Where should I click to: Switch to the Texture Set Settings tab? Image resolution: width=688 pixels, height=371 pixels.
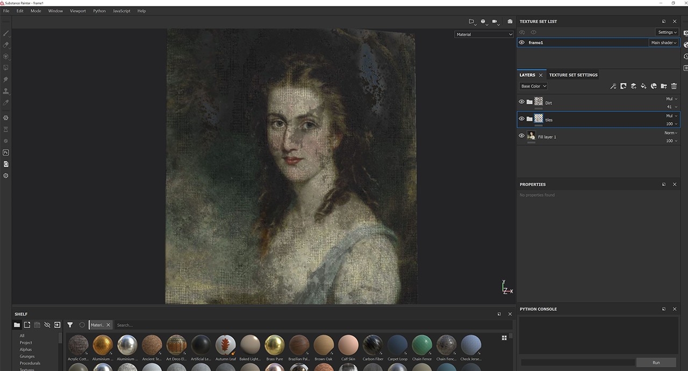573,75
